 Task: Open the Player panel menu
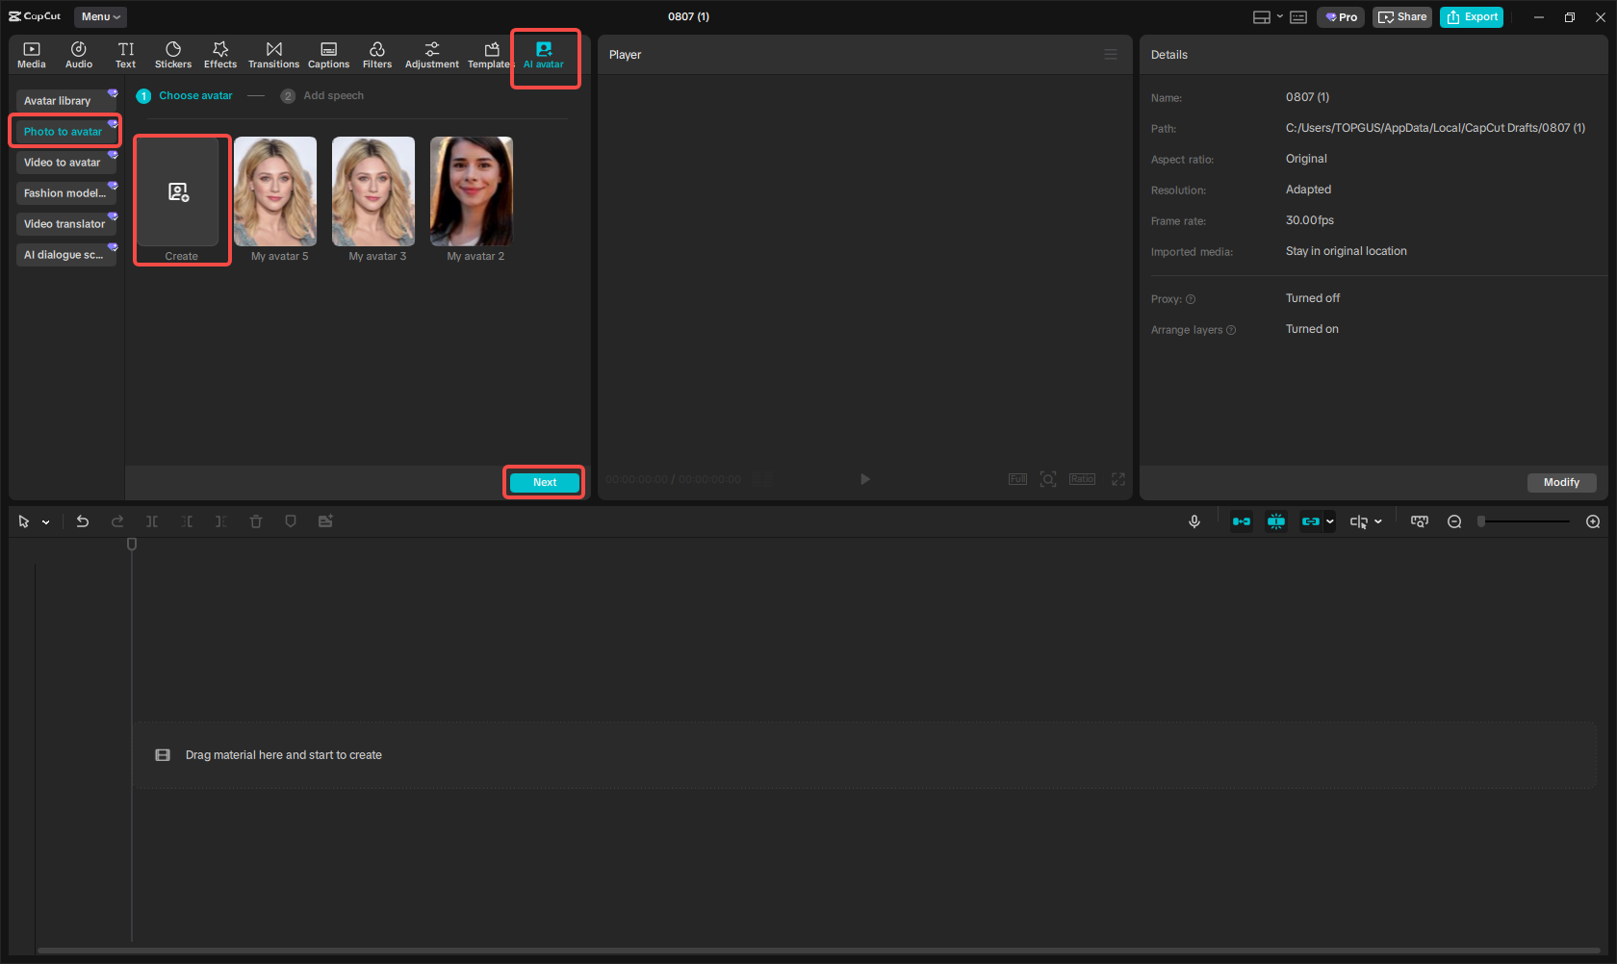pyautogui.click(x=1111, y=55)
